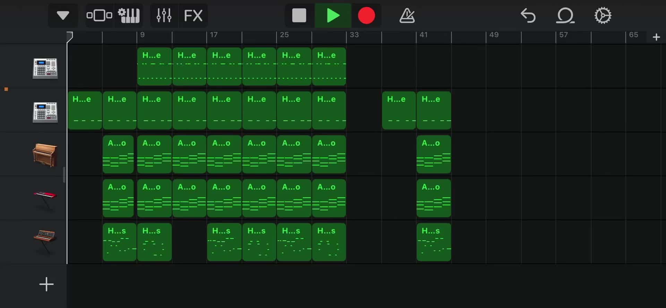This screenshot has width=666, height=308.
Task: Select H...e region at bar 41, second track
Action: (x=434, y=110)
